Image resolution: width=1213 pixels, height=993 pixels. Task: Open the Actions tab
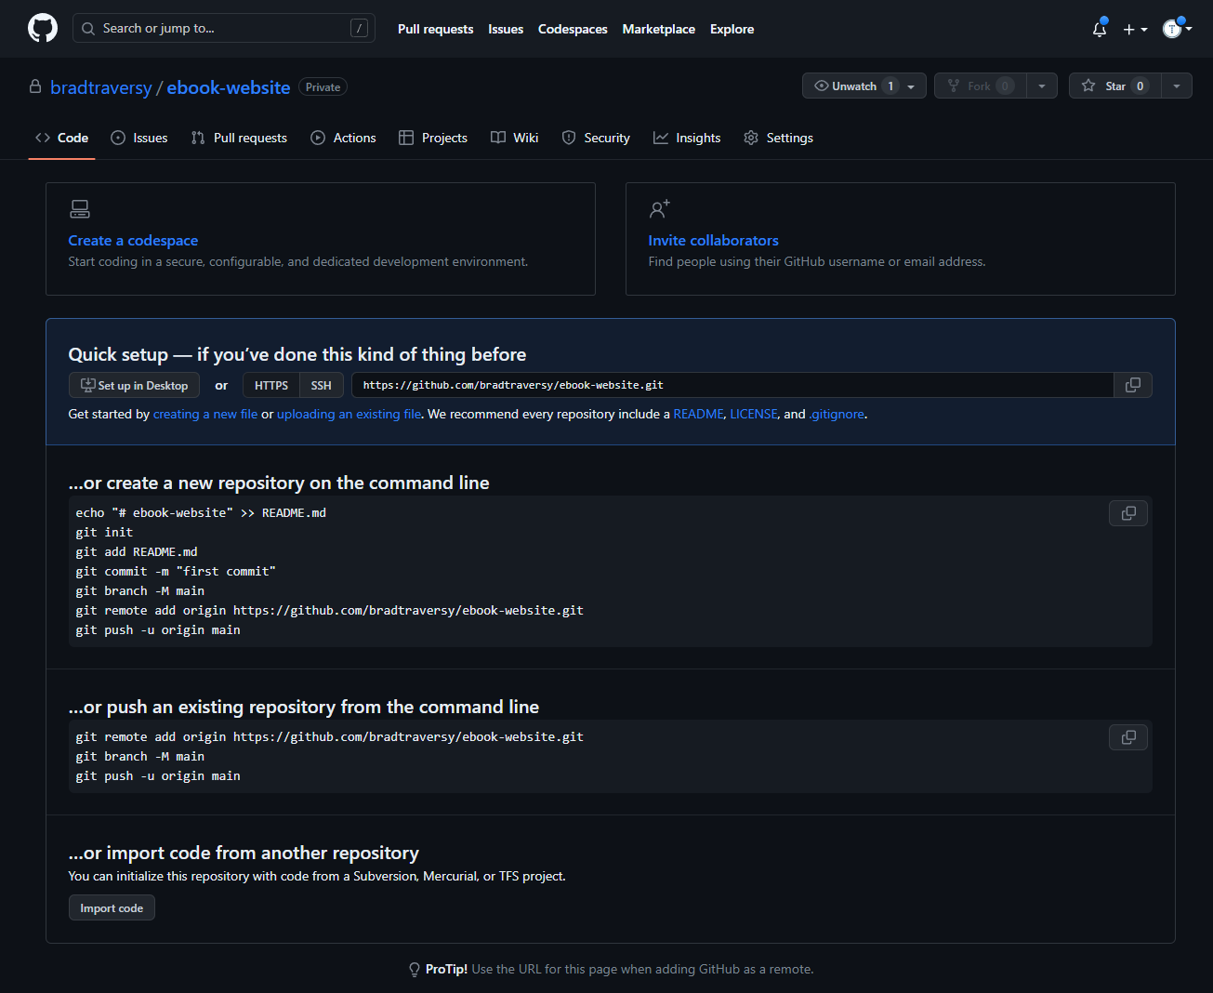[343, 138]
